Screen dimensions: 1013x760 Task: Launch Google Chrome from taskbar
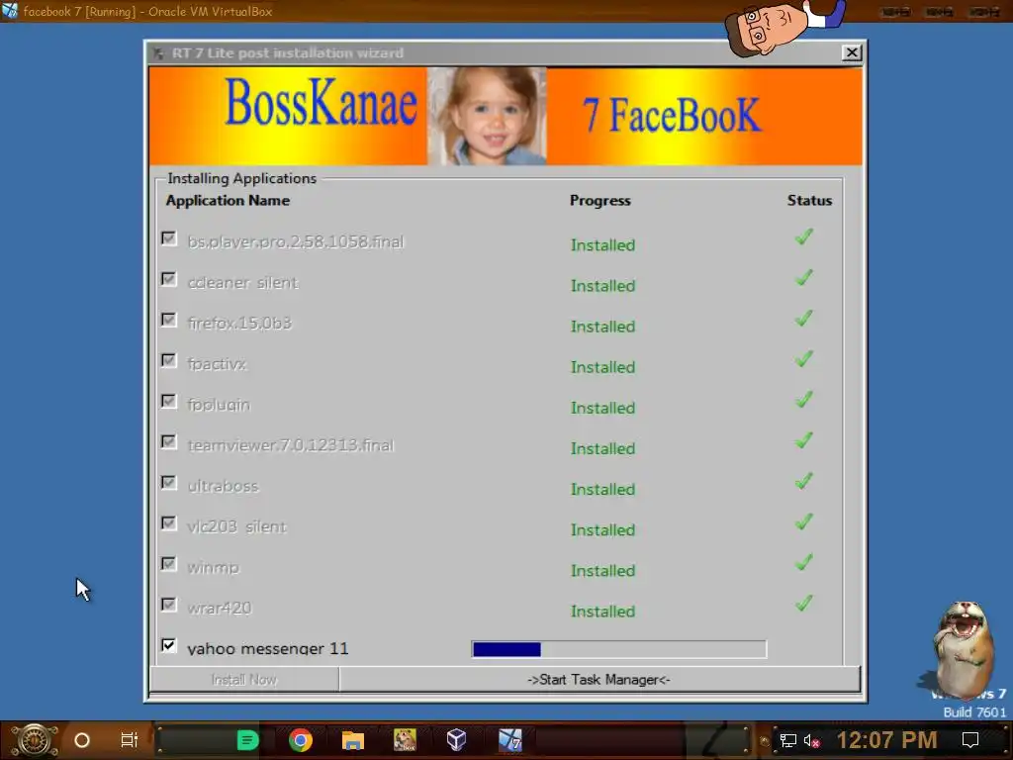coord(301,740)
